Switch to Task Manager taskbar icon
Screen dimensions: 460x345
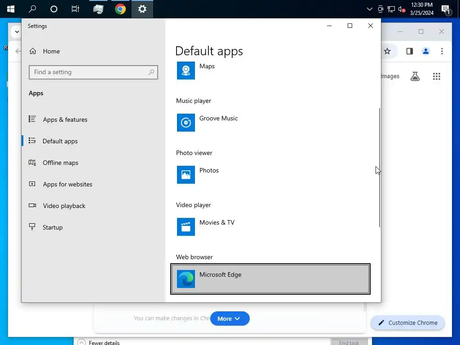tap(98, 9)
